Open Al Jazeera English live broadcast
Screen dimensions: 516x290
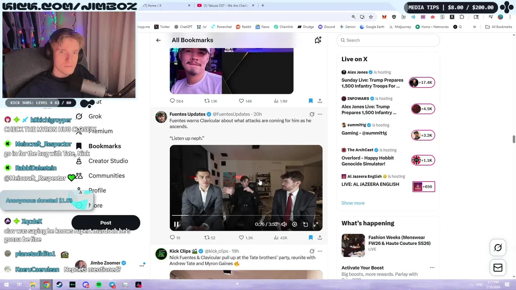coord(370,184)
